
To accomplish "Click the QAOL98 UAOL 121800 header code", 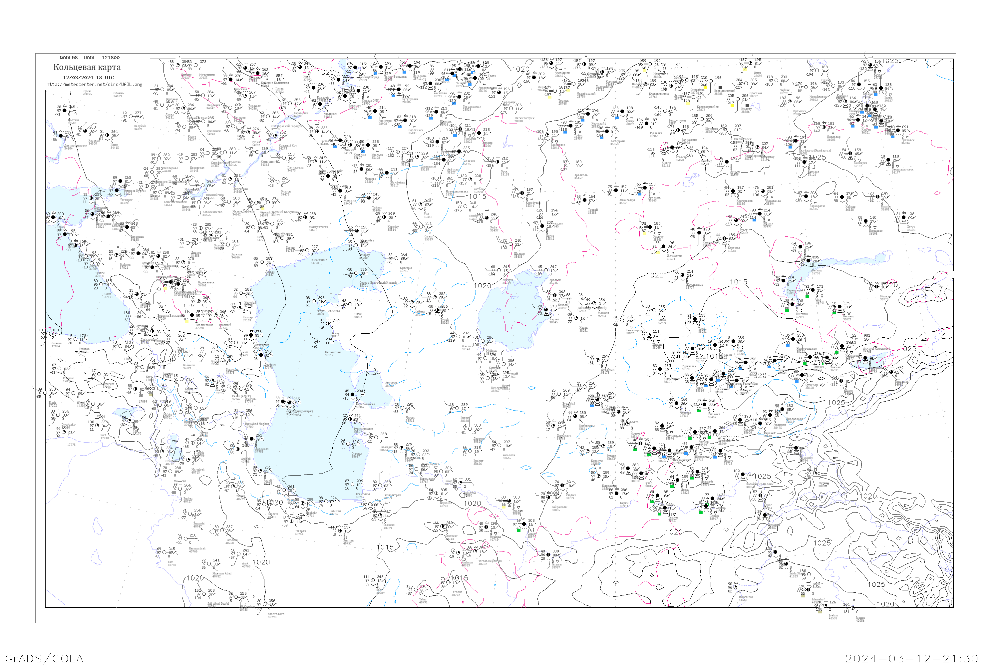I will [89, 58].
